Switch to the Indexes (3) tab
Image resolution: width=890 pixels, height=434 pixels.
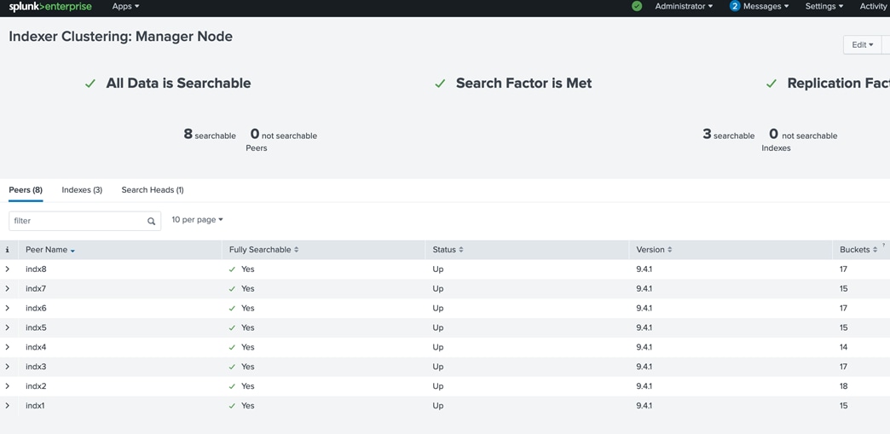click(x=82, y=190)
